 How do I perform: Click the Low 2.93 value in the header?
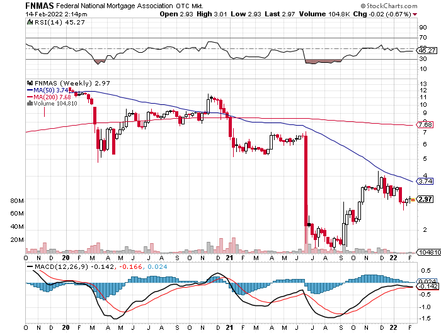246,14
